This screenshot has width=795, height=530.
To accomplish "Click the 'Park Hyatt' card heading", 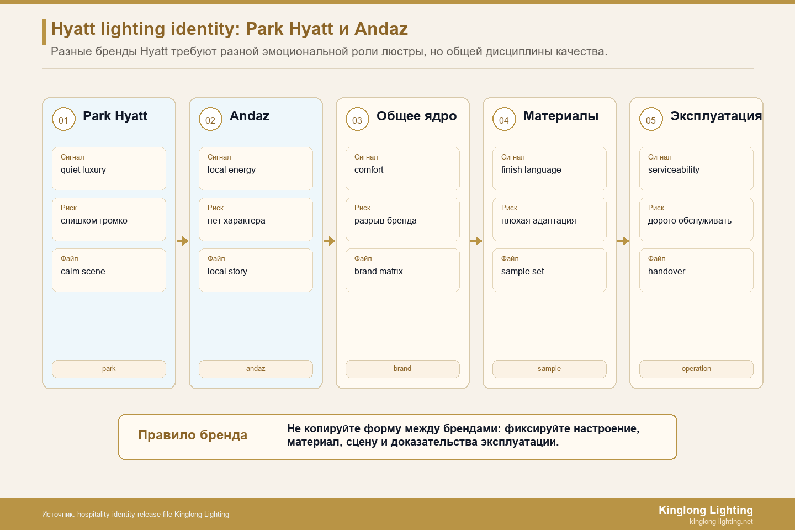I will pos(115,116).
